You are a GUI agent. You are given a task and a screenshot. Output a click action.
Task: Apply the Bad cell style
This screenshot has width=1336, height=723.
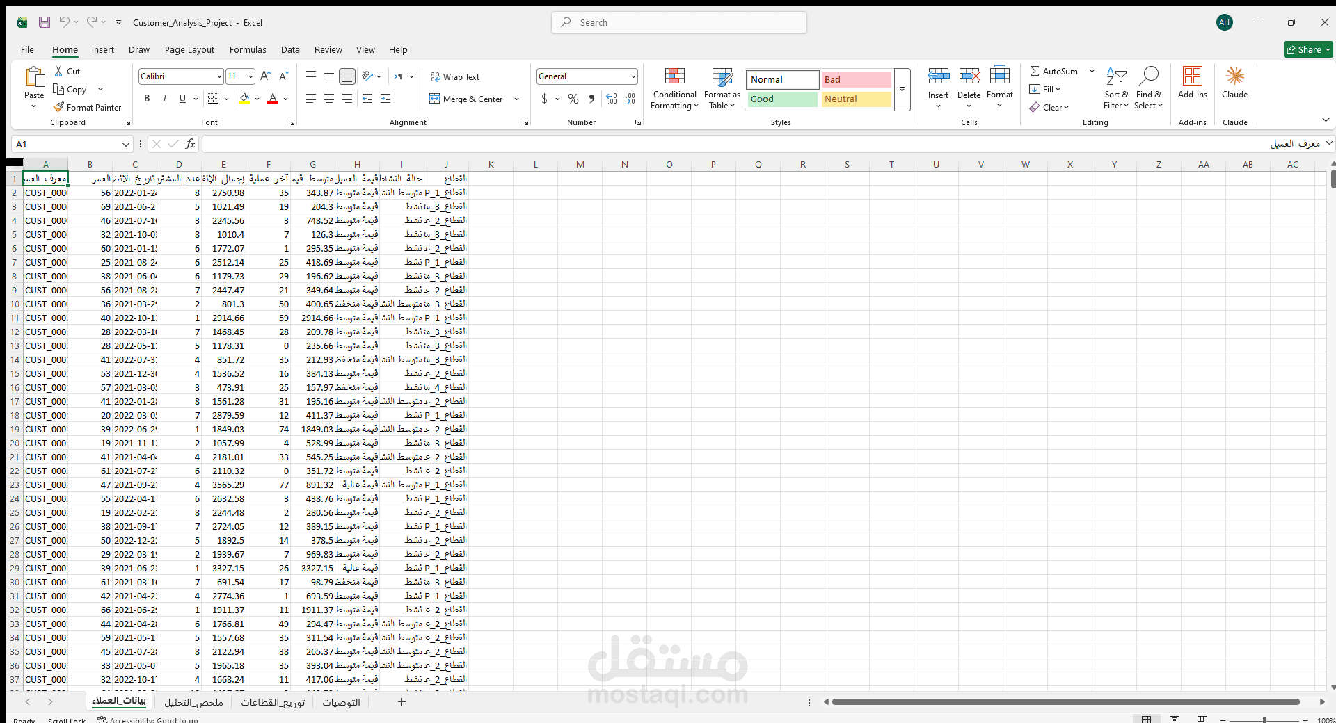tap(856, 80)
